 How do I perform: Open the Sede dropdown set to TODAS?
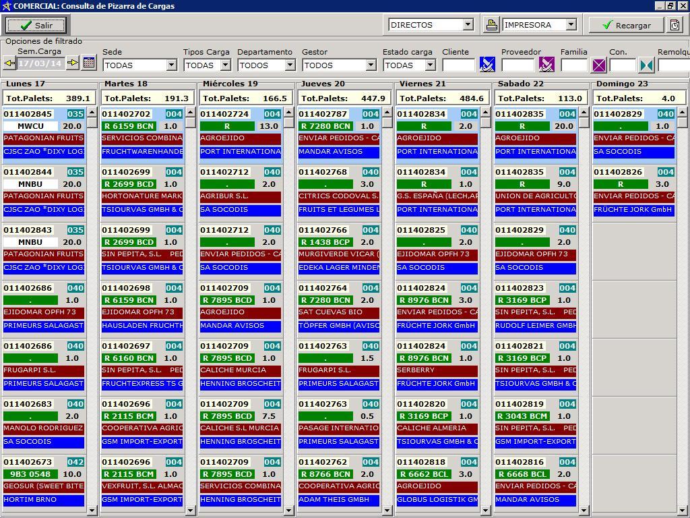coord(171,65)
